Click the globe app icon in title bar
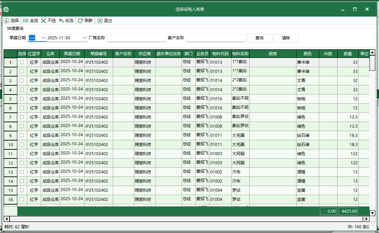Viewport: 379px width, 233px height. [6, 9]
